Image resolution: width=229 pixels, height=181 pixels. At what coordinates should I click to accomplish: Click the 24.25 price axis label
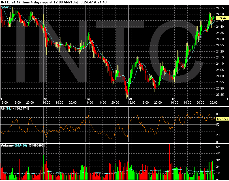coord(220,45)
